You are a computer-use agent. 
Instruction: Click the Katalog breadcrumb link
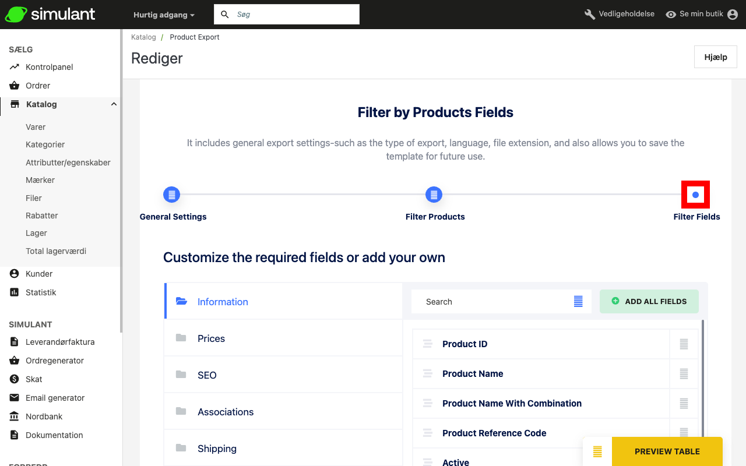(x=143, y=37)
